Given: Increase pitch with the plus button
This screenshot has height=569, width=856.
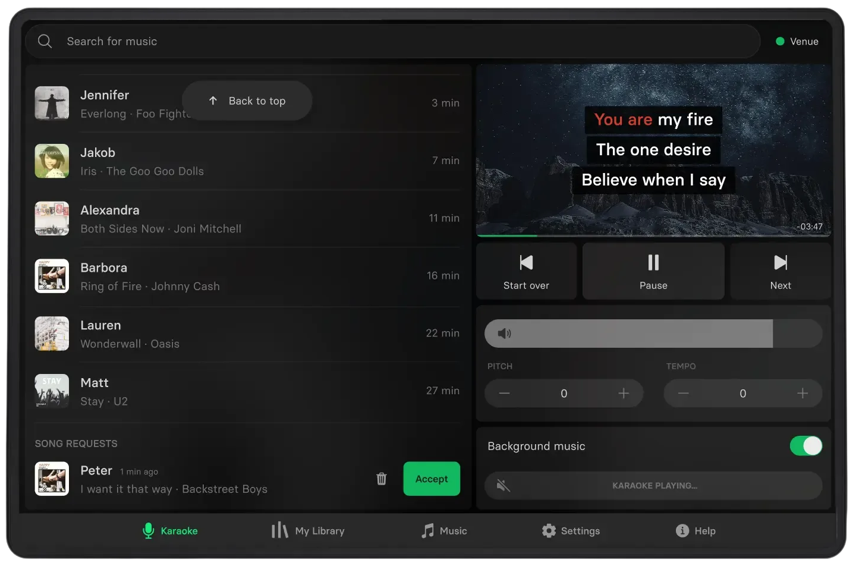Looking at the screenshot, I should pyautogui.click(x=624, y=394).
